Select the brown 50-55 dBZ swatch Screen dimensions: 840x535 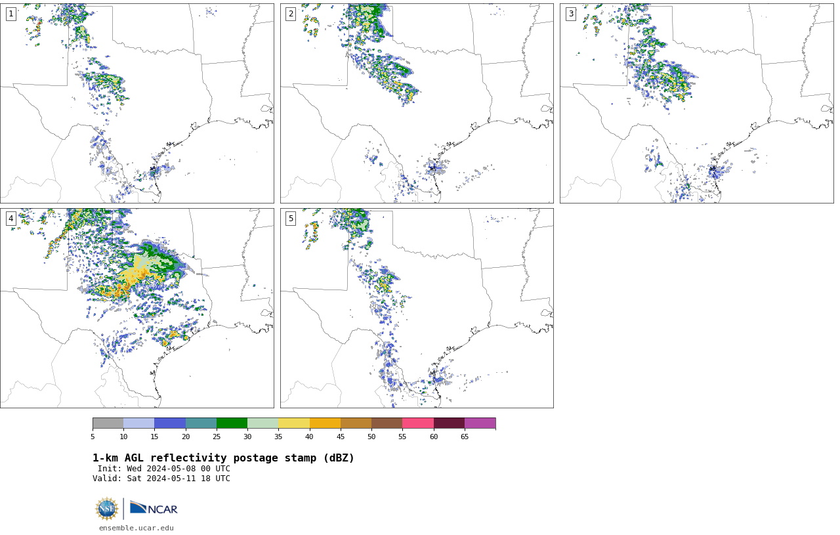coord(387,423)
